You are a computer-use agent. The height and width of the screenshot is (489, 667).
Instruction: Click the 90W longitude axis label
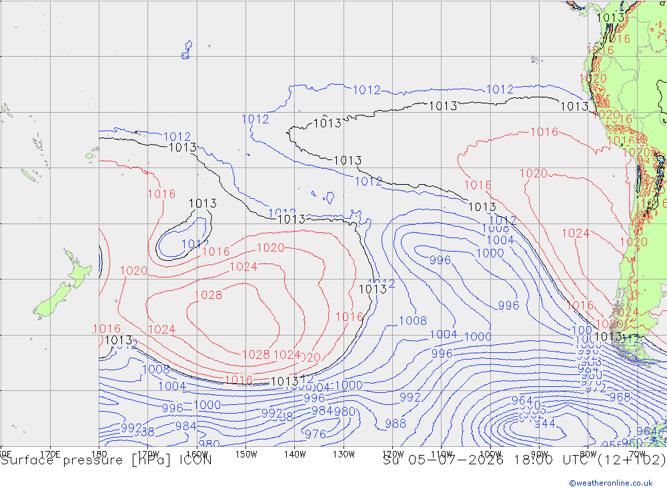pos(540,454)
